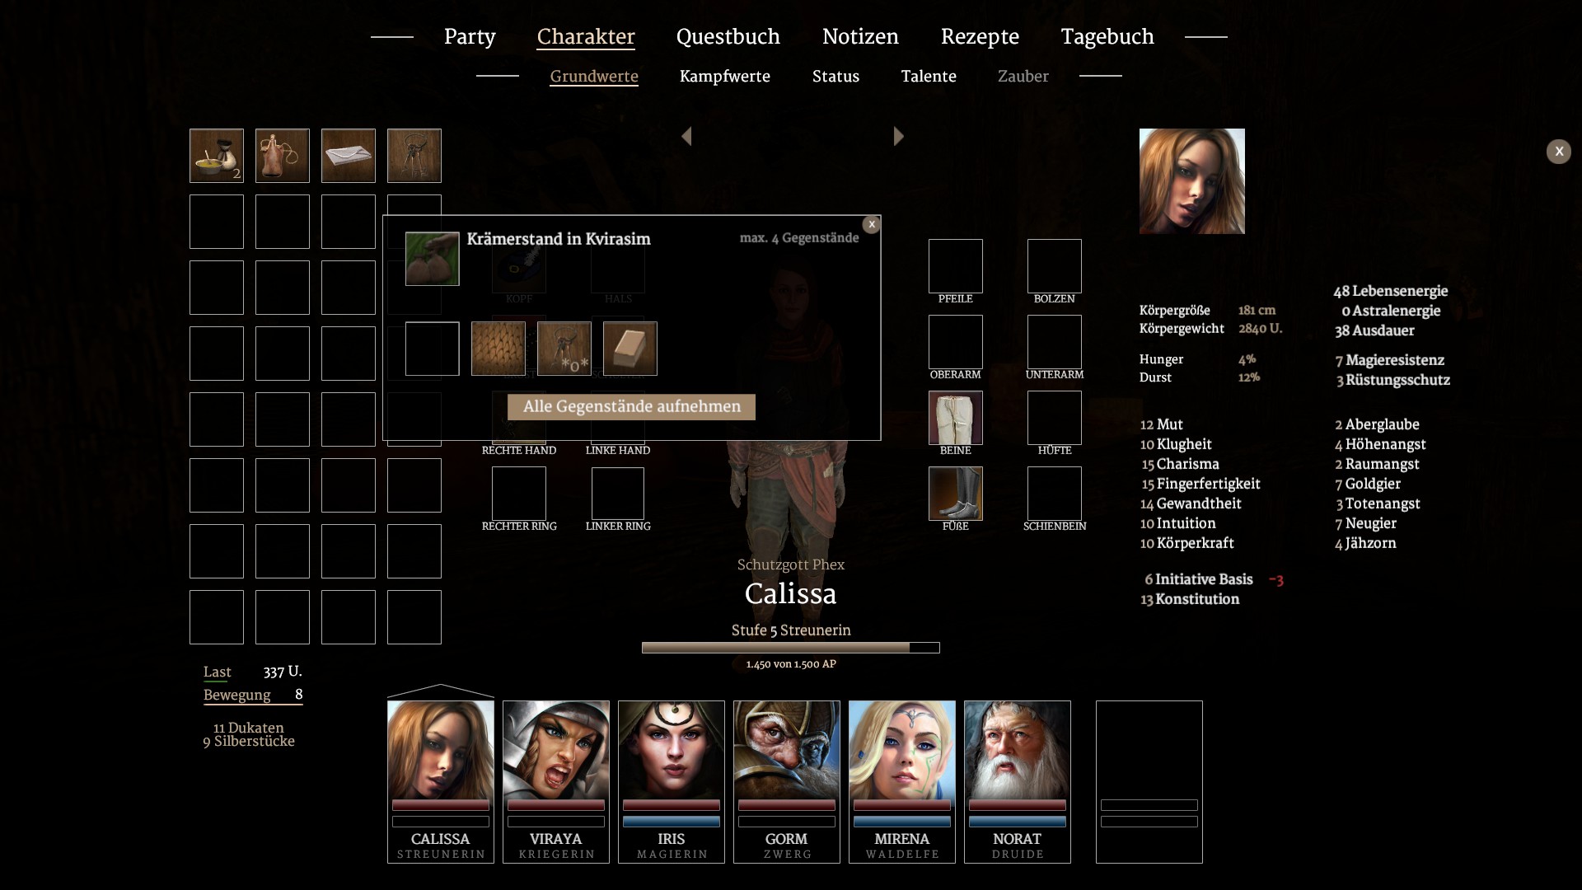
Task: Click the empty Unterarm equipment slot
Action: point(1055,342)
